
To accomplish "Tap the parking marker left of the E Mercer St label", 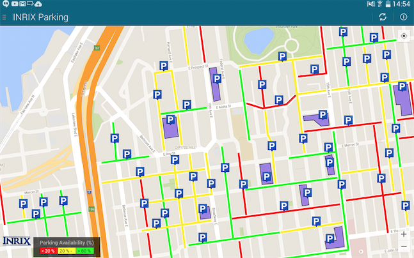I will 328,148.
